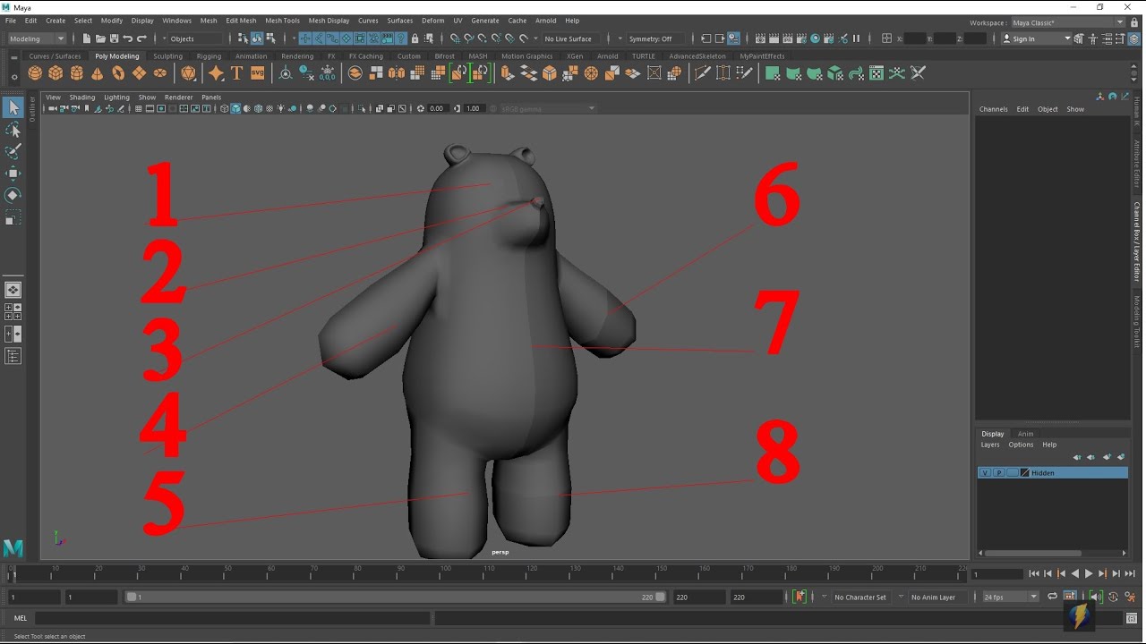The height and width of the screenshot is (644, 1146).
Task: Toggle visibility V box of Hidden layer
Action: pyautogui.click(x=985, y=472)
